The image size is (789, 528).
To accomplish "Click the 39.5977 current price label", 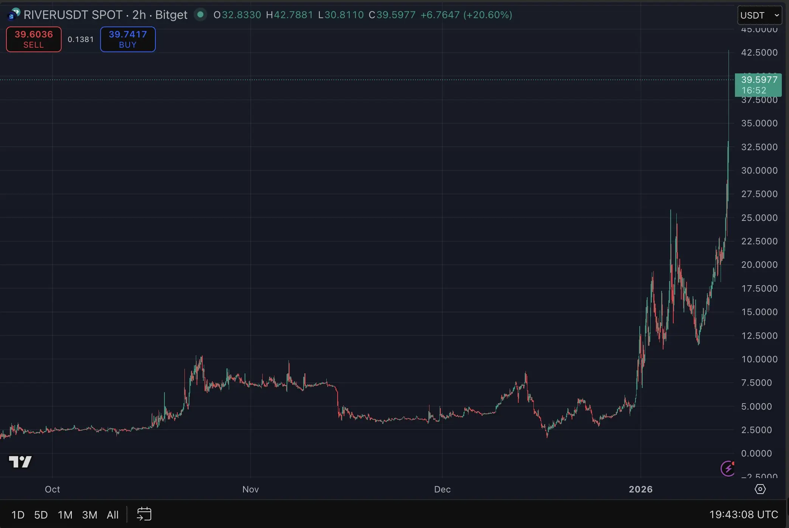I will pyautogui.click(x=758, y=85).
